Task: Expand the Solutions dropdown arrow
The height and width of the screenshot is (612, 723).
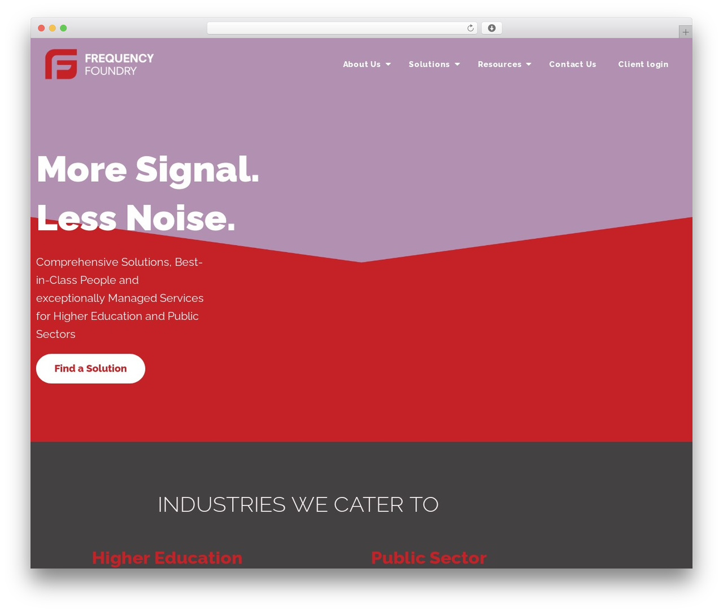Action: (x=458, y=64)
